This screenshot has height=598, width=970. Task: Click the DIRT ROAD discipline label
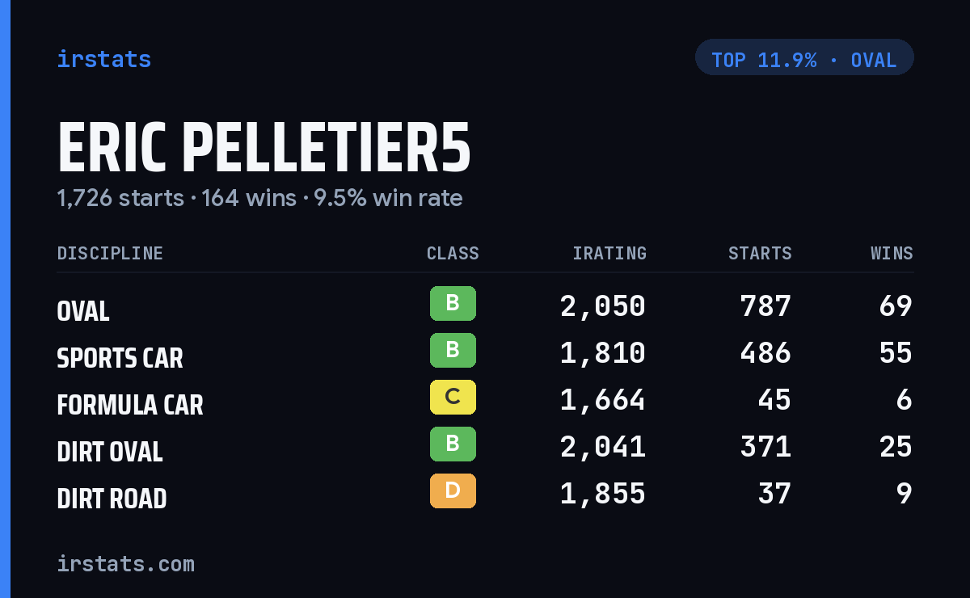[112, 499]
